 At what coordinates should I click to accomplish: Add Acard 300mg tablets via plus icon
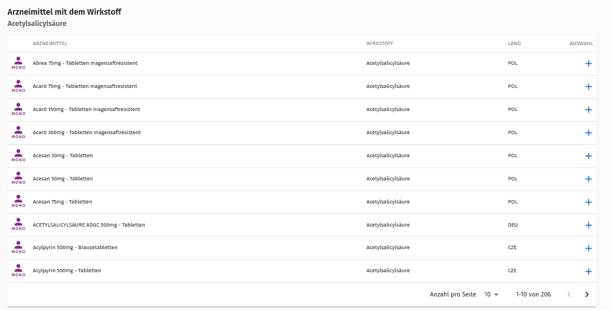click(x=588, y=133)
